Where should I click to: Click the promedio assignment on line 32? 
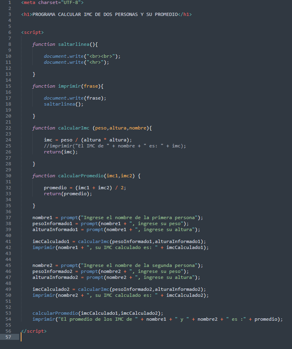[85, 188]
